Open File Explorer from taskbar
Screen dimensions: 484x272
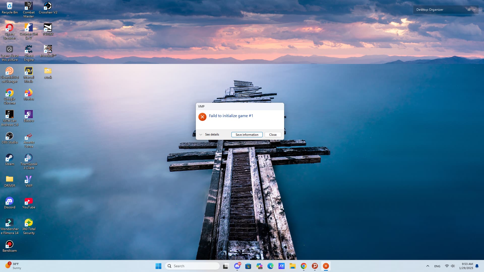tap(292, 266)
